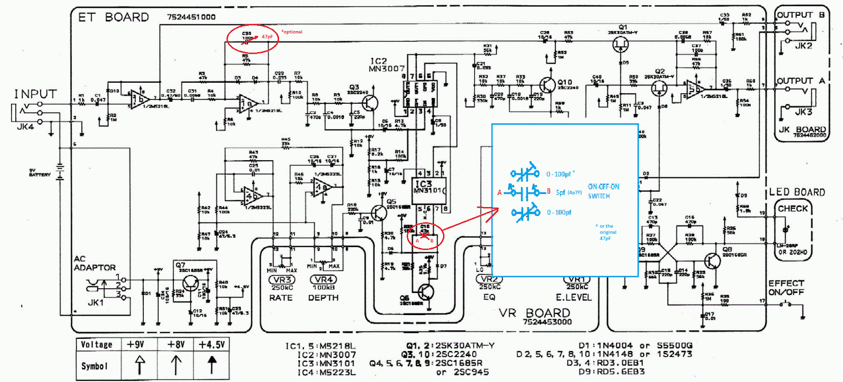Screen dimensions: 843x382
Task: Click the +9V outlined arrow symbol in the table
Action: point(140,364)
